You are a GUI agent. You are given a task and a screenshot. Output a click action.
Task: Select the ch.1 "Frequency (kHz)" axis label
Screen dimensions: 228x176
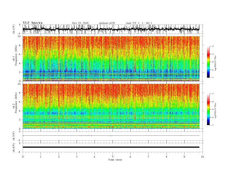coord(16,55)
